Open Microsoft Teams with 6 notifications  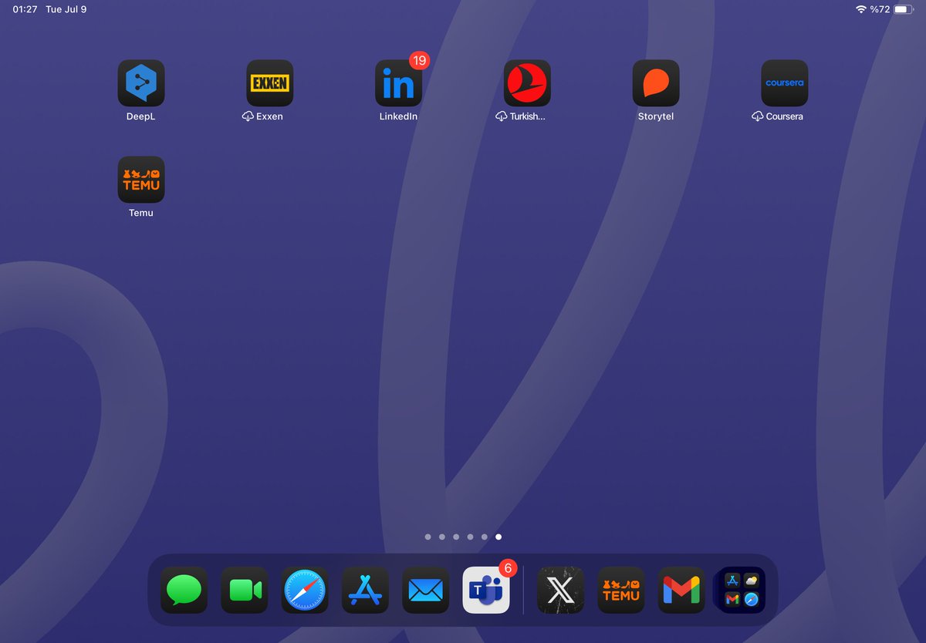pyautogui.click(x=486, y=591)
